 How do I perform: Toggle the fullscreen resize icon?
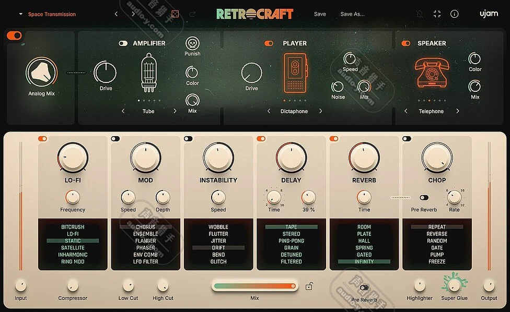pyautogui.click(x=437, y=14)
